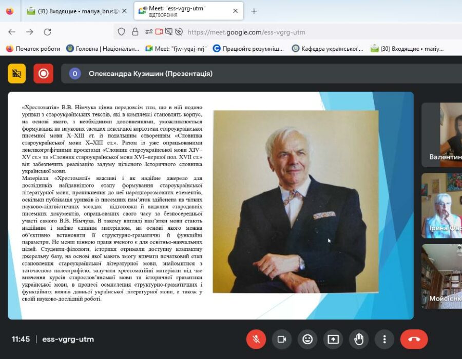Toggle the camera button in Meet
Image resolution: width=462 pixels, height=359 pixels.
[281, 339]
